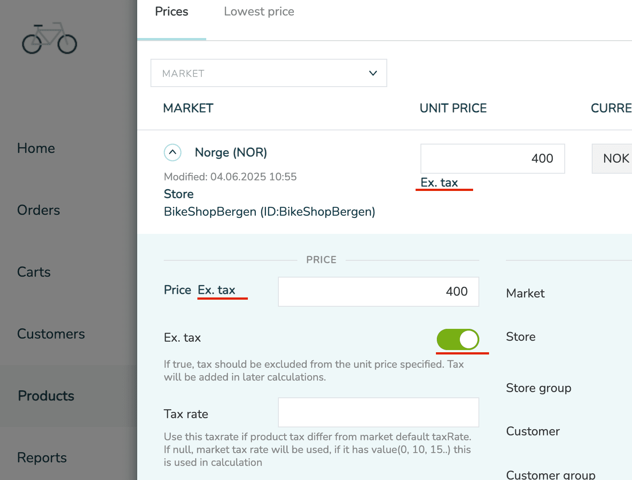
Task: Open Orders from the sidebar
Action: (39, 210)
